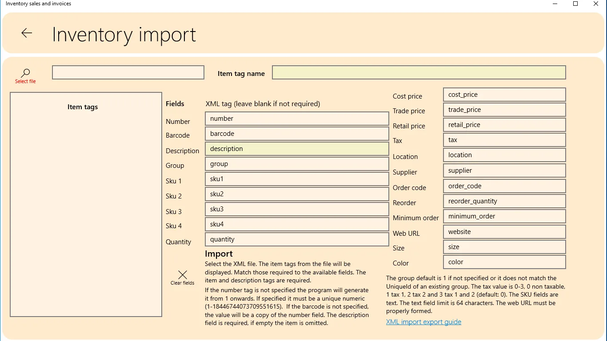The height and width of the screenshot is (341, 607).
Task: Click the Description field containing 'description'
Action: point(297,149)
